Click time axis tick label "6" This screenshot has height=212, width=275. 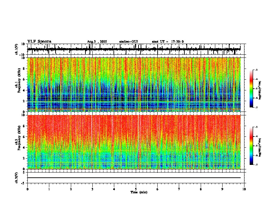158,189
